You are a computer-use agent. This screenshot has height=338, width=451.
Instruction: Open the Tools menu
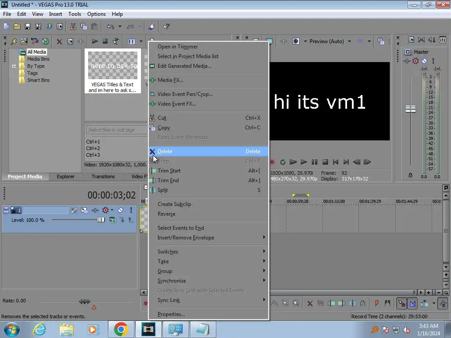pos(74,14)
